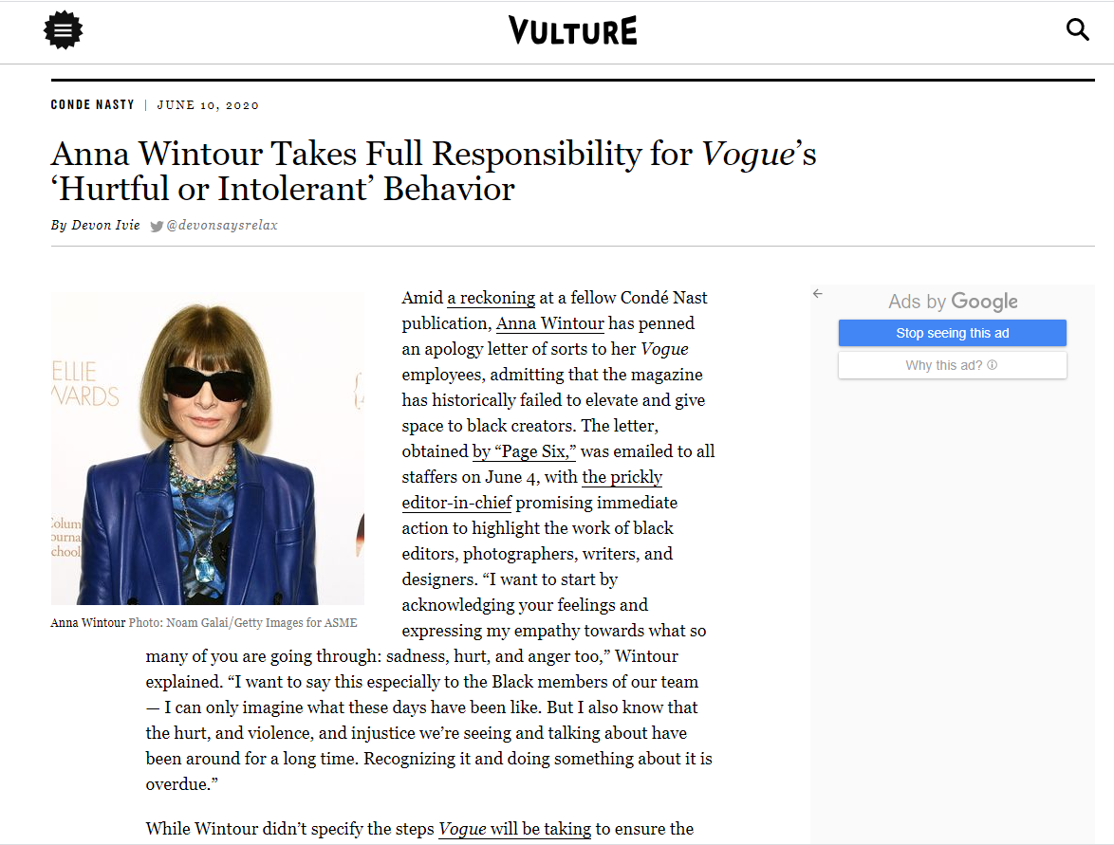Click the Twitter bird icon near the byline
1114x845 pixels.
pyautogui.click(x=157, y=226)
